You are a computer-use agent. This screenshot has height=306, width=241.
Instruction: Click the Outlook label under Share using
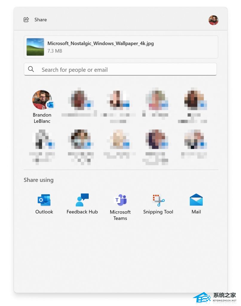click(x=44, y=212)
